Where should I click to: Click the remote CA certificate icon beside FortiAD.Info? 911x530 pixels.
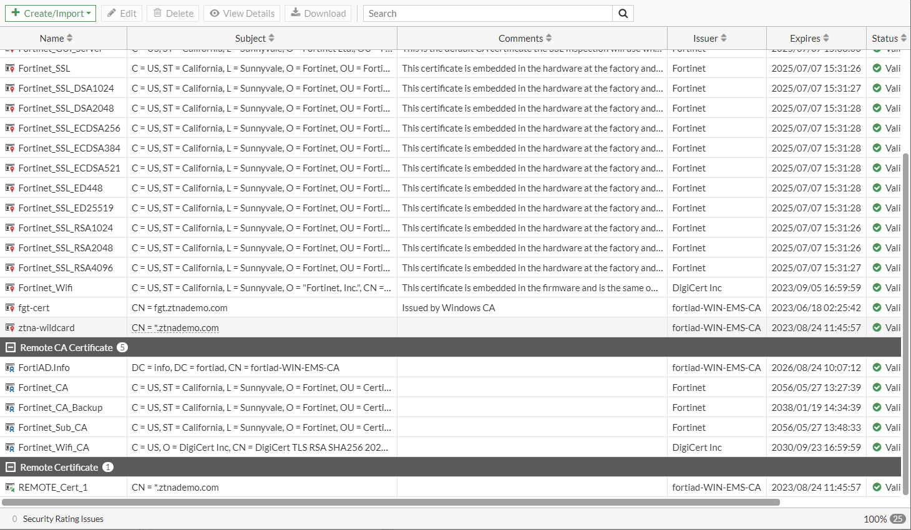(9, 367)
